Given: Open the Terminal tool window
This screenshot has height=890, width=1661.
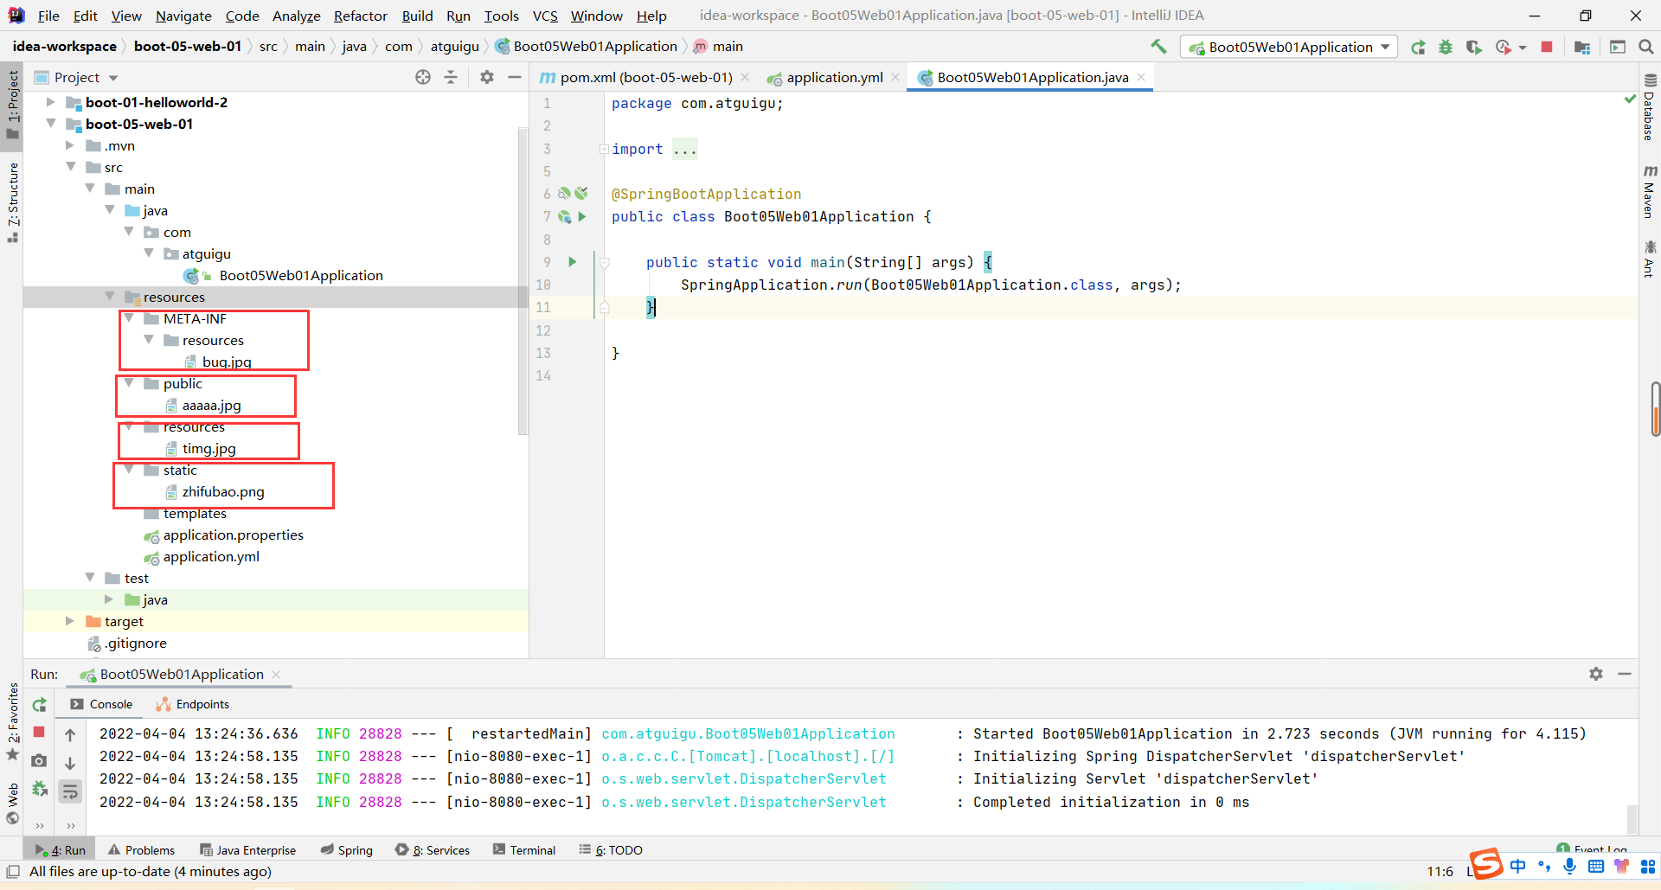Looking at the screenshot, I should click(x=524, y=850).
